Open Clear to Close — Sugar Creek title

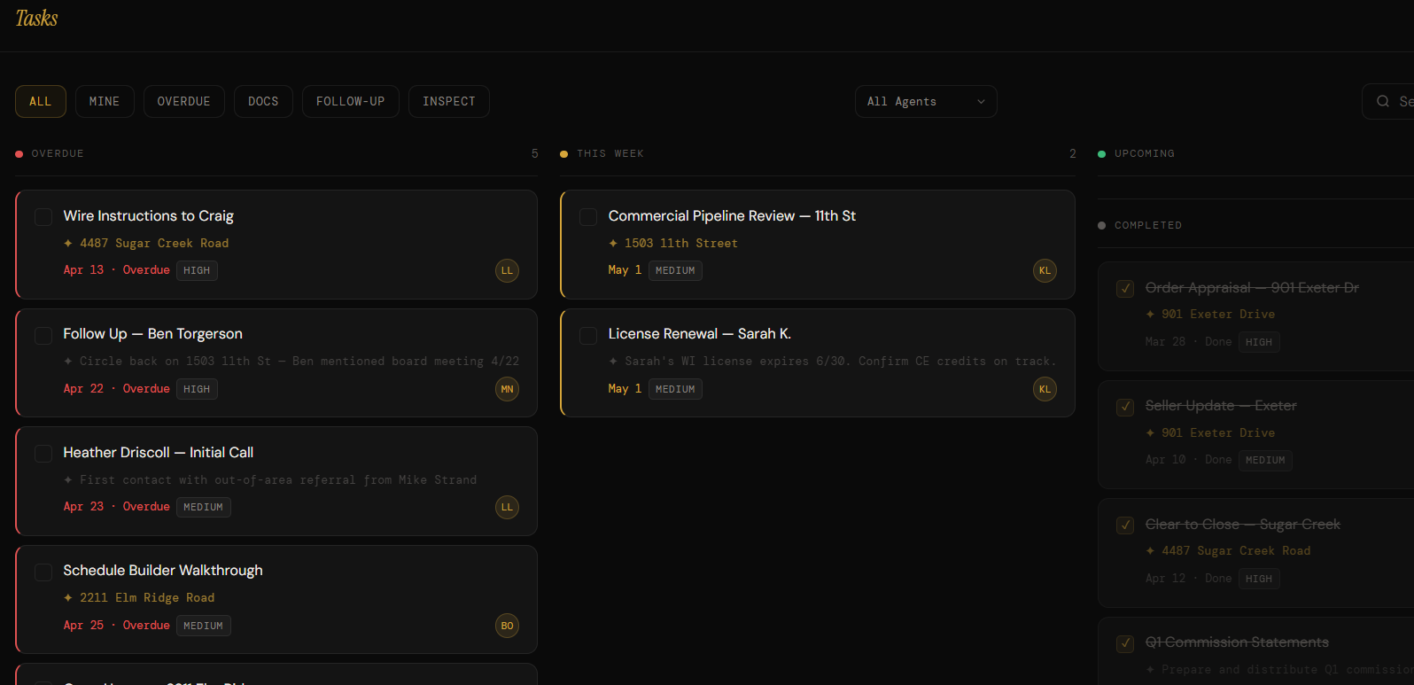tap(1243, 525)
